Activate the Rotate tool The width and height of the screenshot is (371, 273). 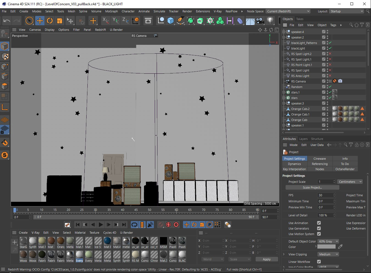(x=50, y=21)
